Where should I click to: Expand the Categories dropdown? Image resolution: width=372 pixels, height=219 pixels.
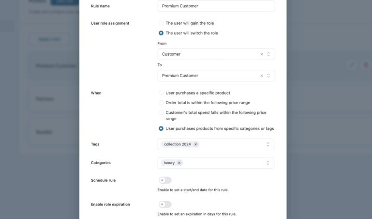(x=268, y=163)
